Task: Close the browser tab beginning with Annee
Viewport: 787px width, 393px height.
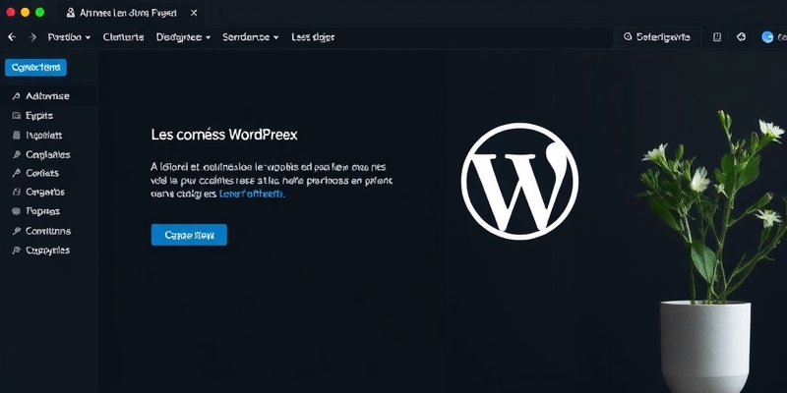Action: click(194, 13)
